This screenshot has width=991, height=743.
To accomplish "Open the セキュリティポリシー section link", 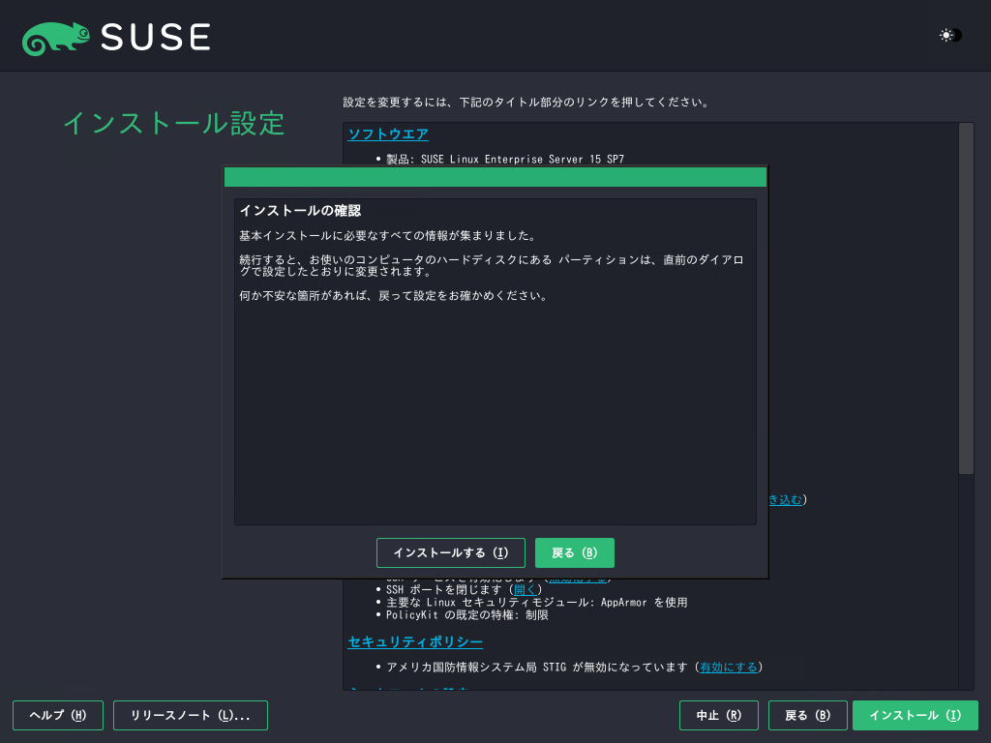I will coord(415,642).
